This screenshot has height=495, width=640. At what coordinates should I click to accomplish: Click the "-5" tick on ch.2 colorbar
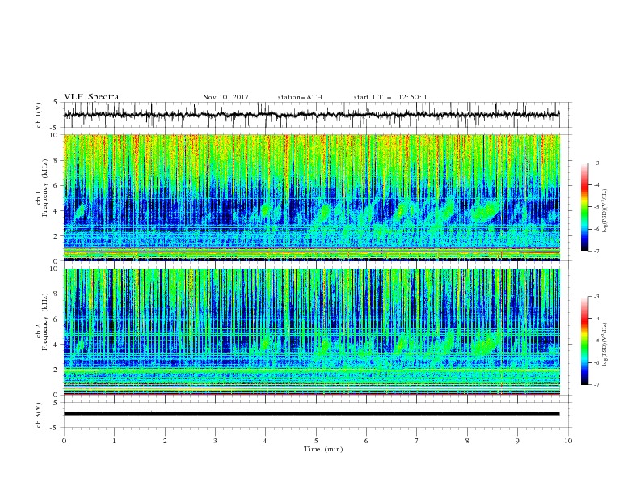click(x=596, y=341)
